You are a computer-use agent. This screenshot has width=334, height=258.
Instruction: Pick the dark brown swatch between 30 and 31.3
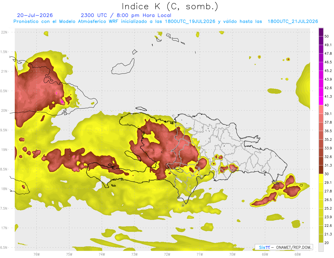(321, 170)
